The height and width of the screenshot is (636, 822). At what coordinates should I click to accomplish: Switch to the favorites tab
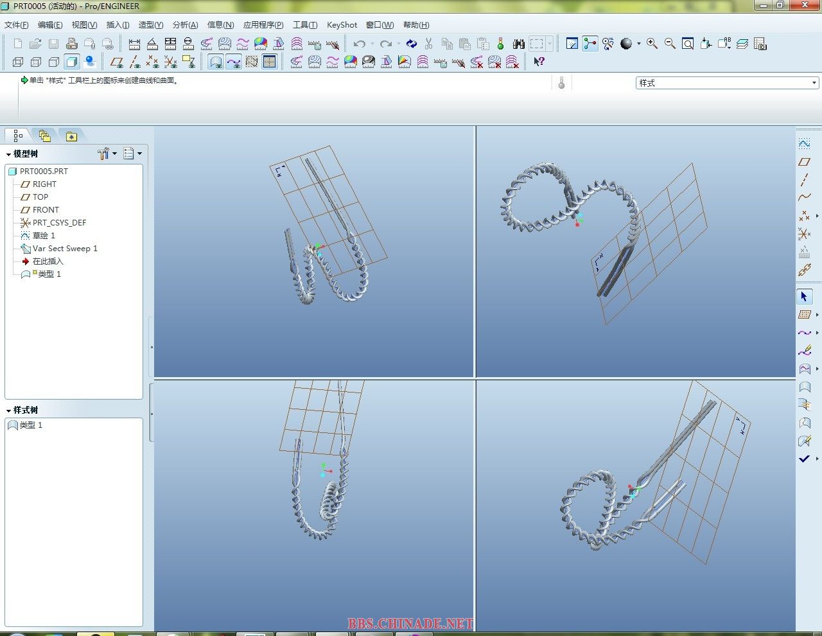click(71, 136)
